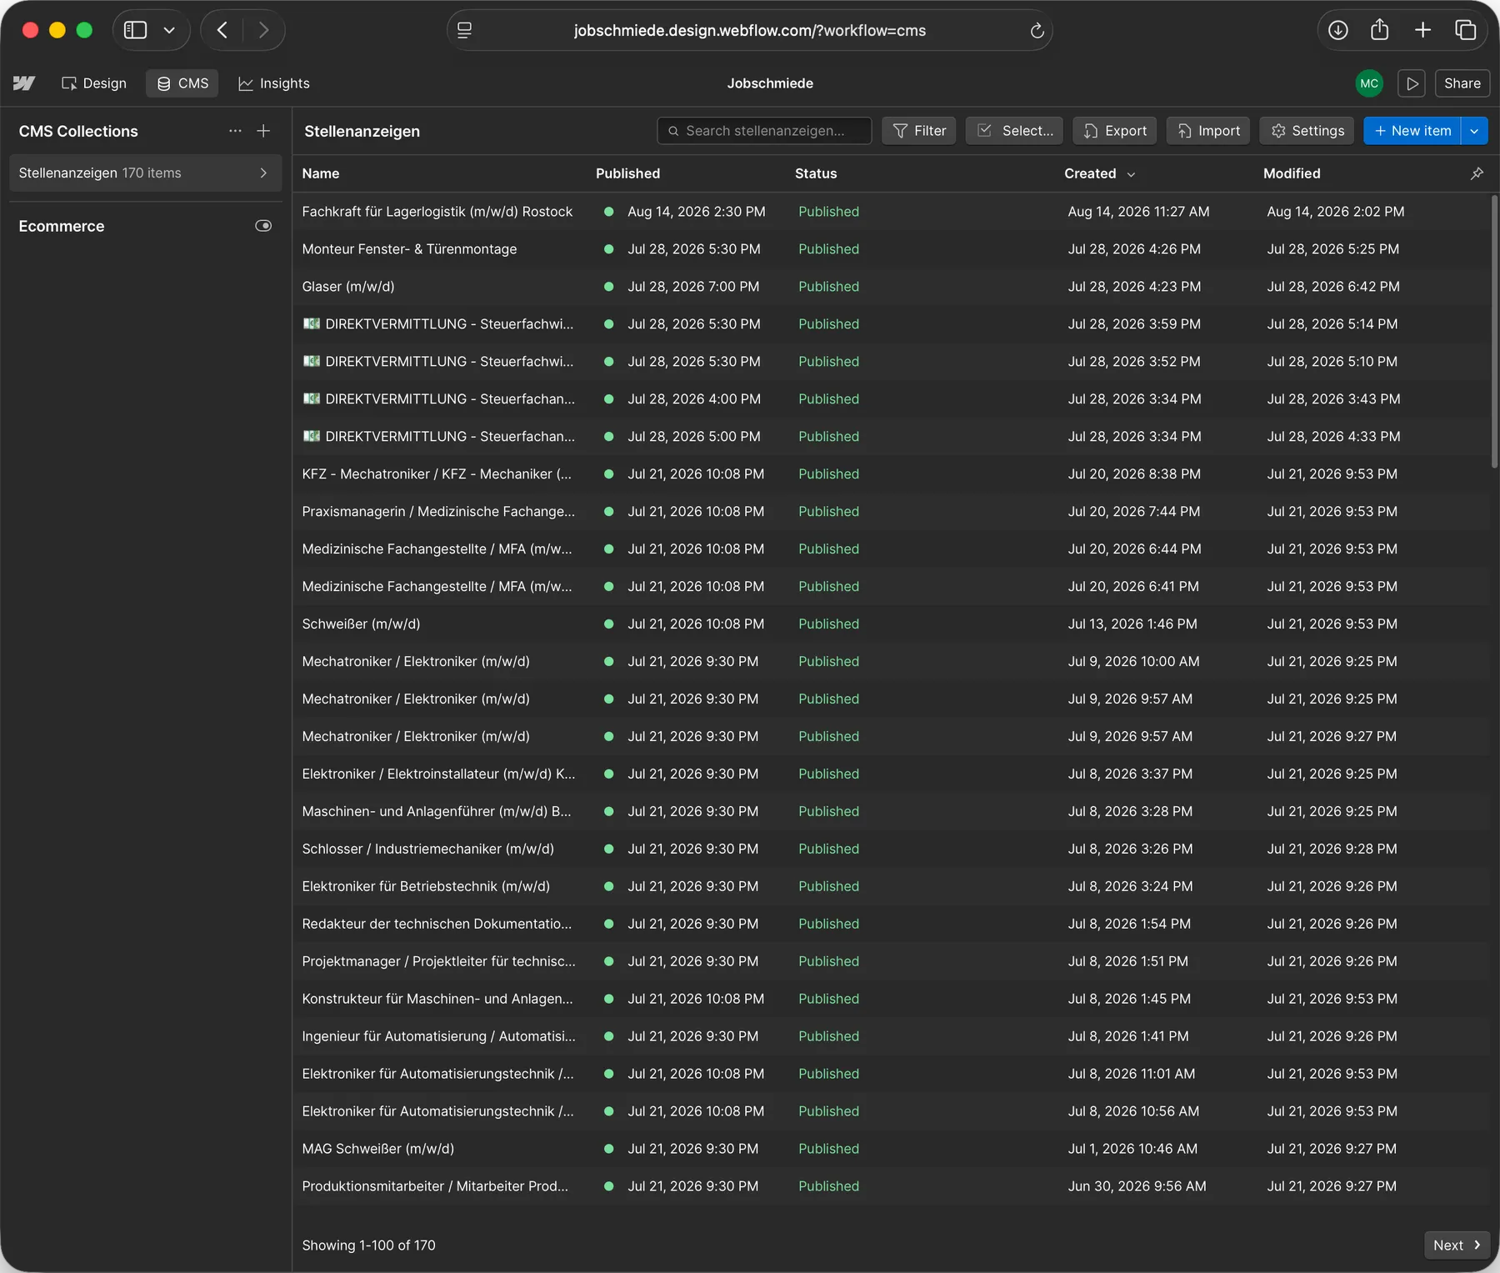Expand Stellenanzeigen collection chevron
Image resolution: width=1500 pixels, height=1273 pixels.
pos(263,173)
